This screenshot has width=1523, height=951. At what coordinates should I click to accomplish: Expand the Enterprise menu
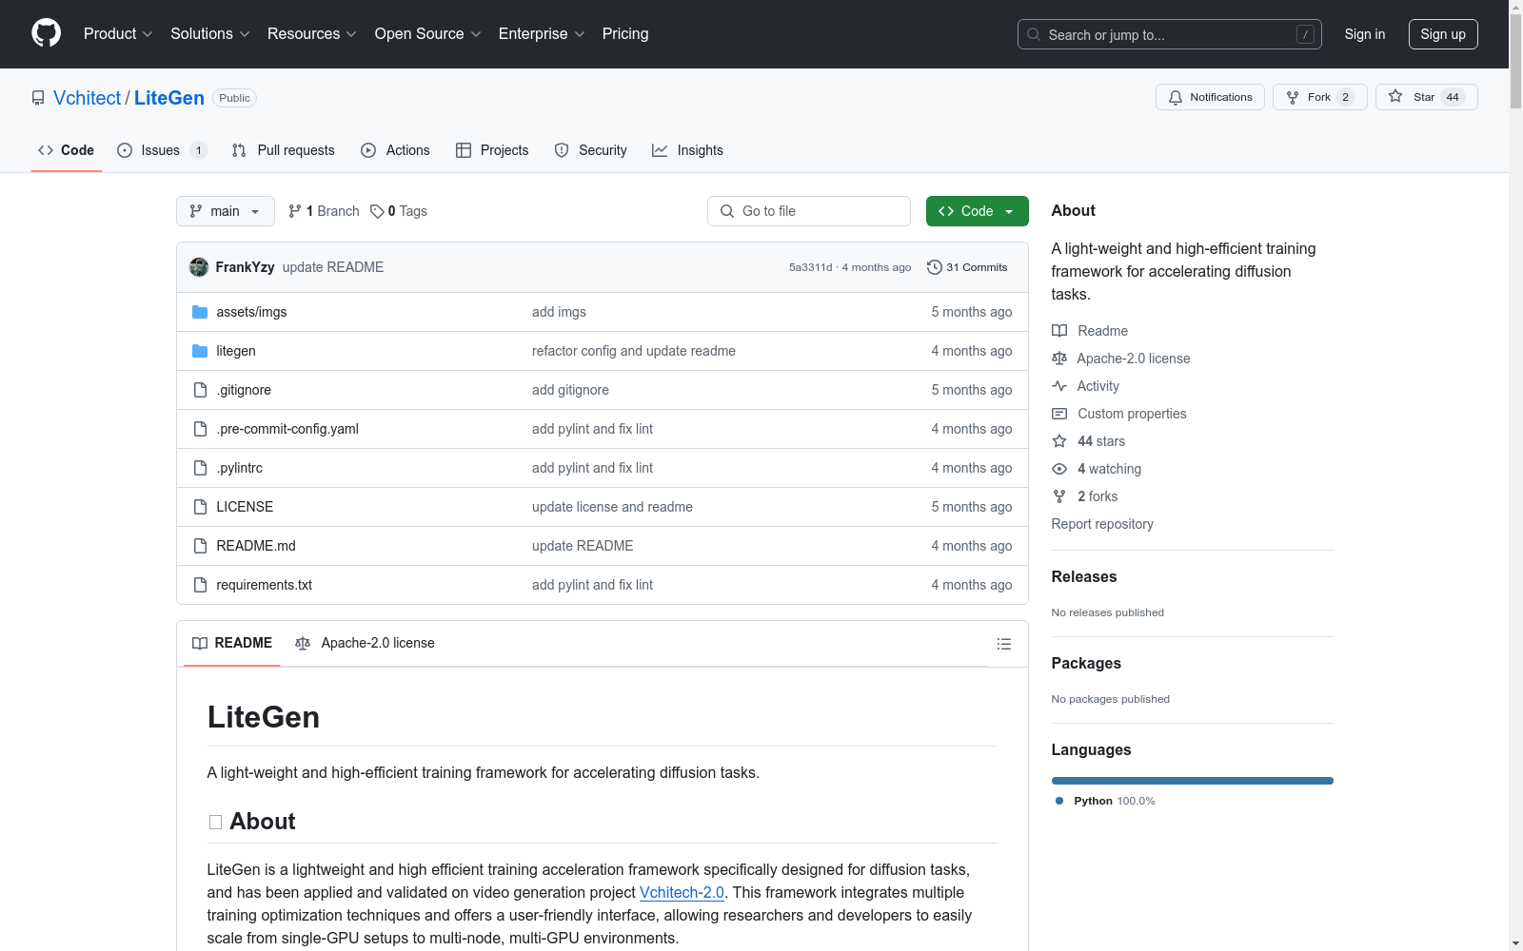pyautogui.click(x=542, y=34)
